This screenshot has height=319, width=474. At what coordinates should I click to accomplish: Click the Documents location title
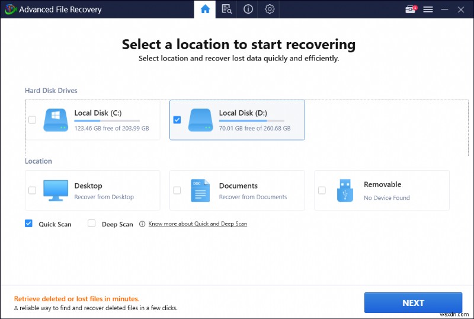click(238, 186)
